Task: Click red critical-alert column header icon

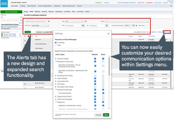Action: 28,36
